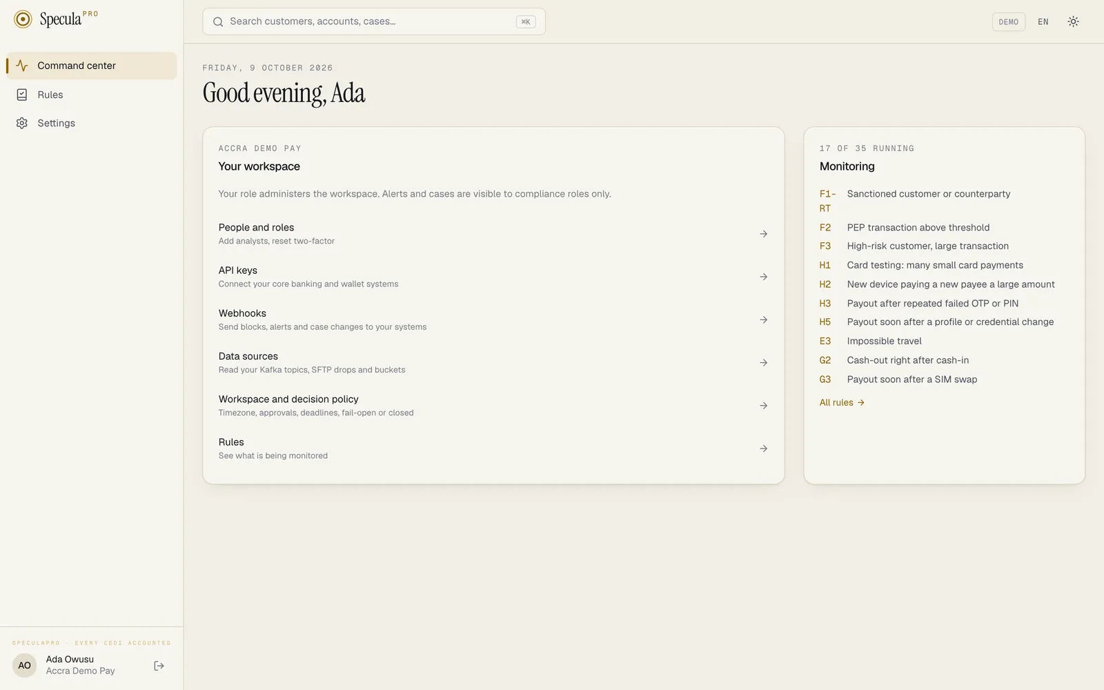This screenshot has width=1104, height=690.
Task: Select rule F3 High-risk customer, large transaction
Action: pos(944,246)
